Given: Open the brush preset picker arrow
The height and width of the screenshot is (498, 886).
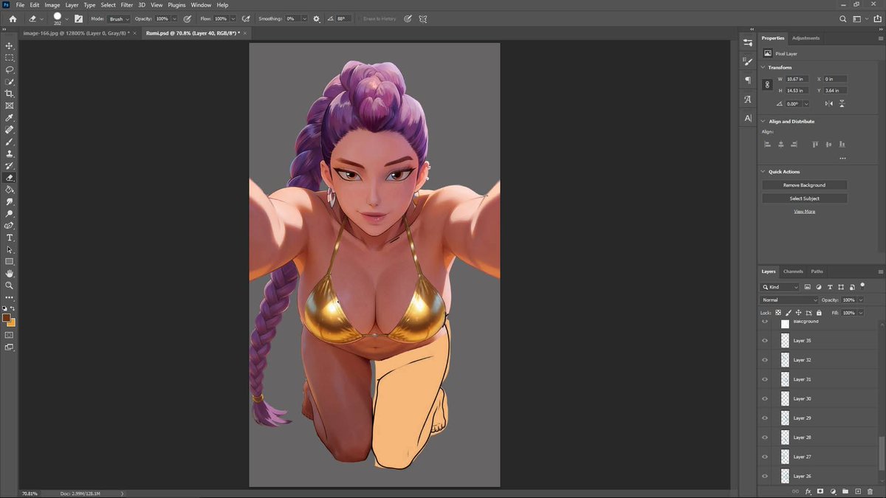Looking at the screenshot, I should (67, 18).
